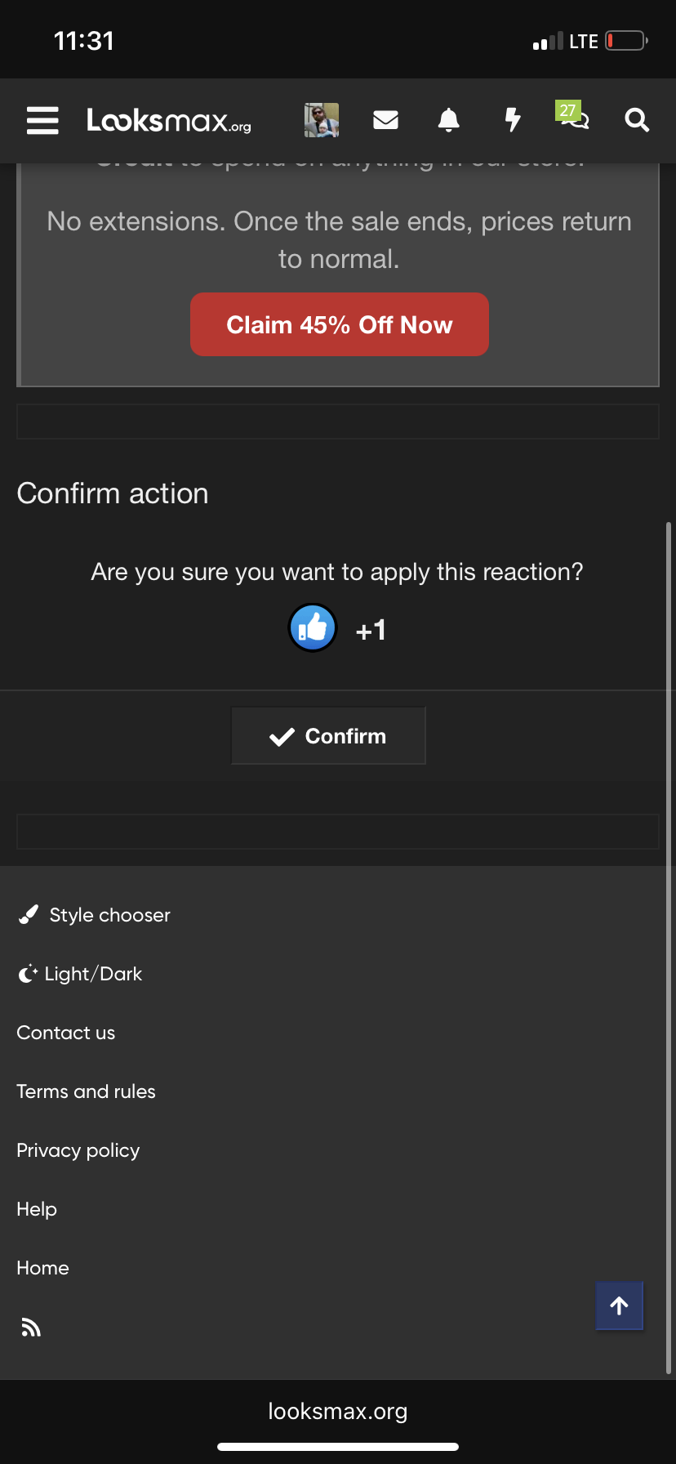Open the chat icon with 27 badge
Screen dimensions: 676x1464
pos(573,117)
